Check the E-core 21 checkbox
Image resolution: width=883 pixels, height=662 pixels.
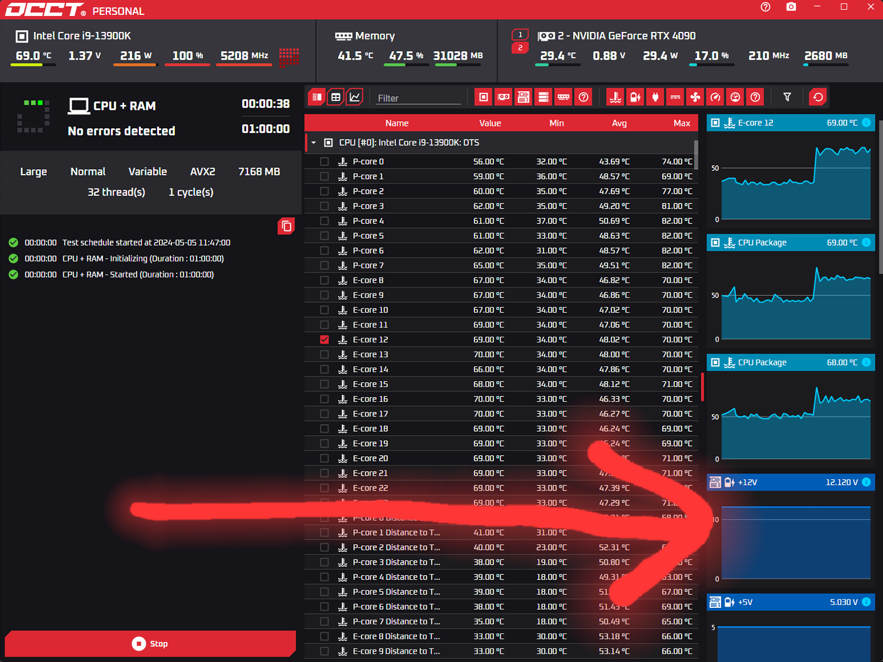pyautogui.click(x=324, y=473)
